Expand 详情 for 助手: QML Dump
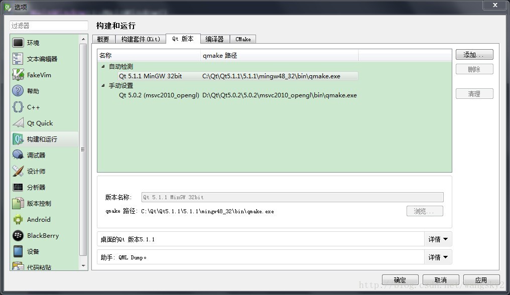This screenshot has width=510, height=295. (x=438, y=257)
